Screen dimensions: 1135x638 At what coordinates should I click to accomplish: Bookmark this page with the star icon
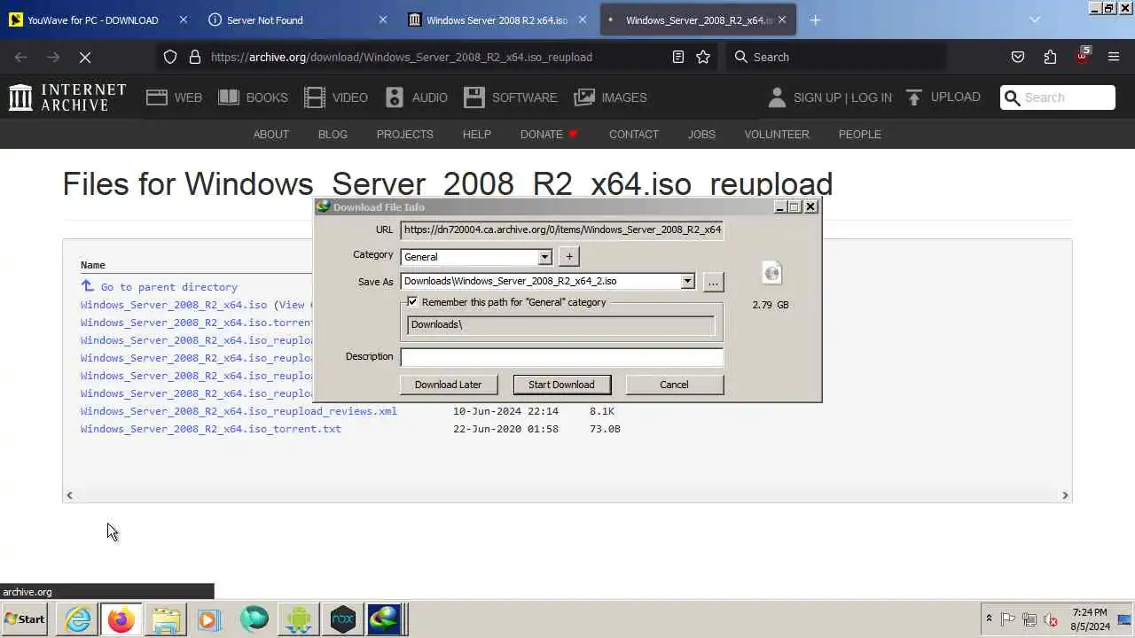click(703, 57)
